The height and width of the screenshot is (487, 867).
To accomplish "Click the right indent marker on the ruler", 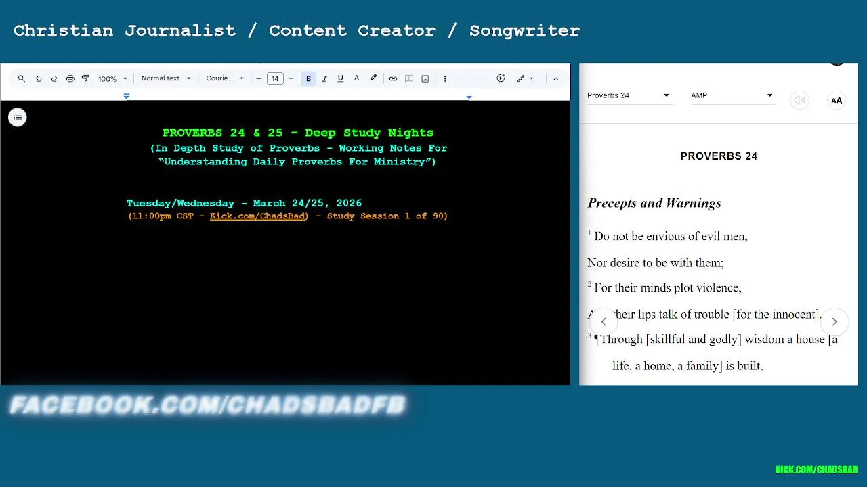I will coord(469,97).
